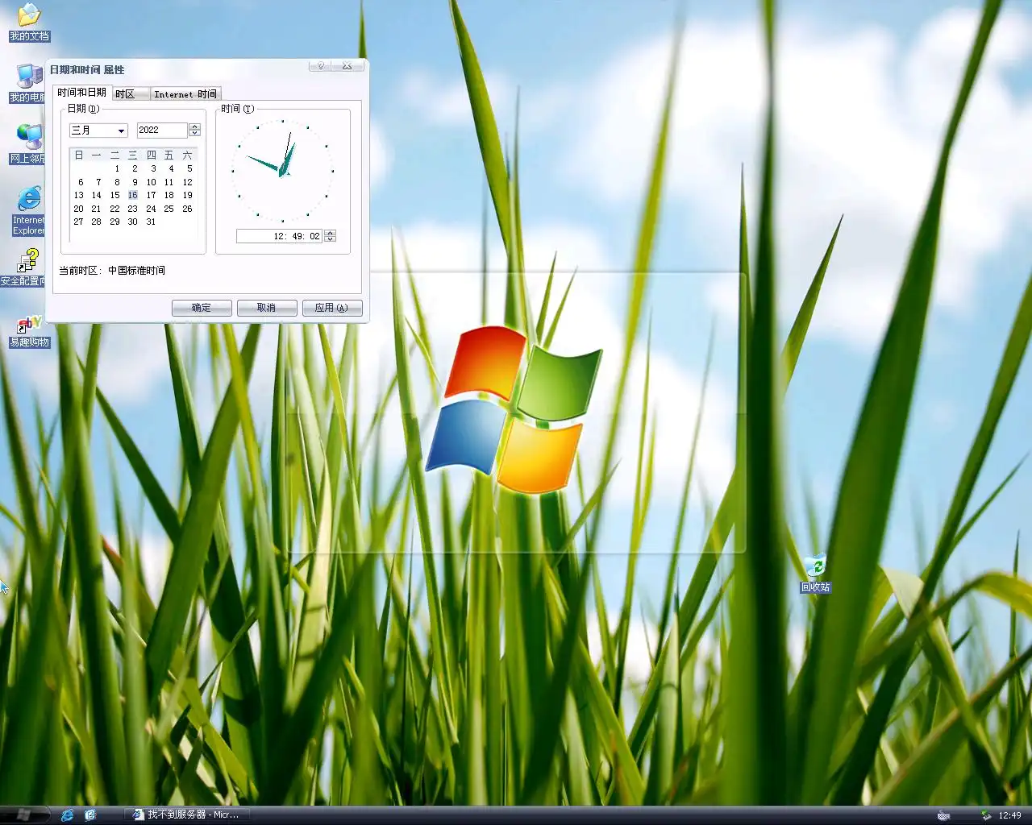Decrease the year with the down spinner
The width and height of the screenshot is (1032, 825).
(194, 133)
